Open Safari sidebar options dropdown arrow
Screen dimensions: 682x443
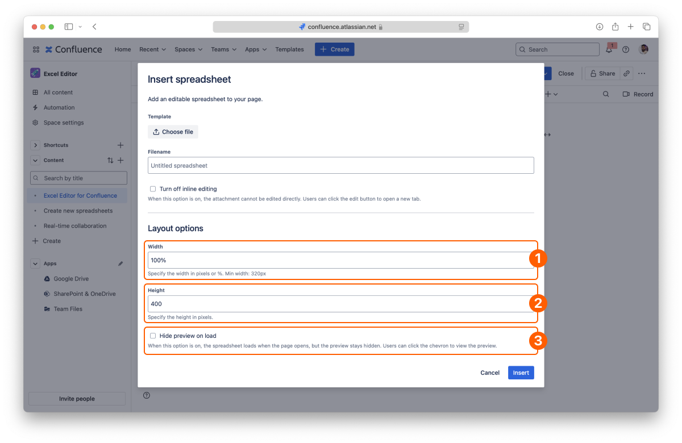point(80,27)
